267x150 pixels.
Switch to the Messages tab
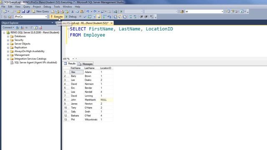click(86, 64)
